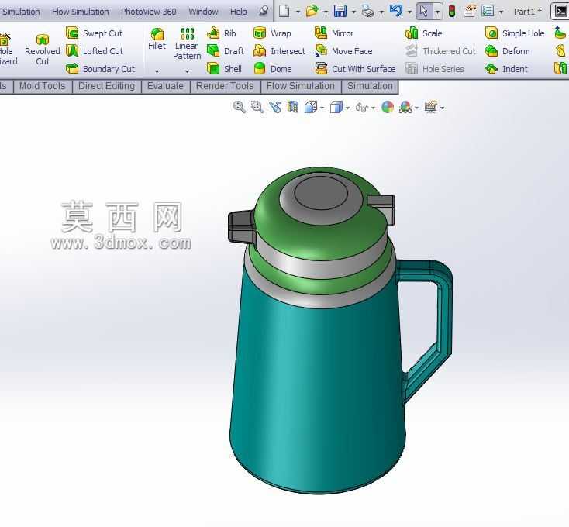The height and width of the screenshot is (527, 569).
Task: Switch to the Simulation tab
Action: point(370,86)
